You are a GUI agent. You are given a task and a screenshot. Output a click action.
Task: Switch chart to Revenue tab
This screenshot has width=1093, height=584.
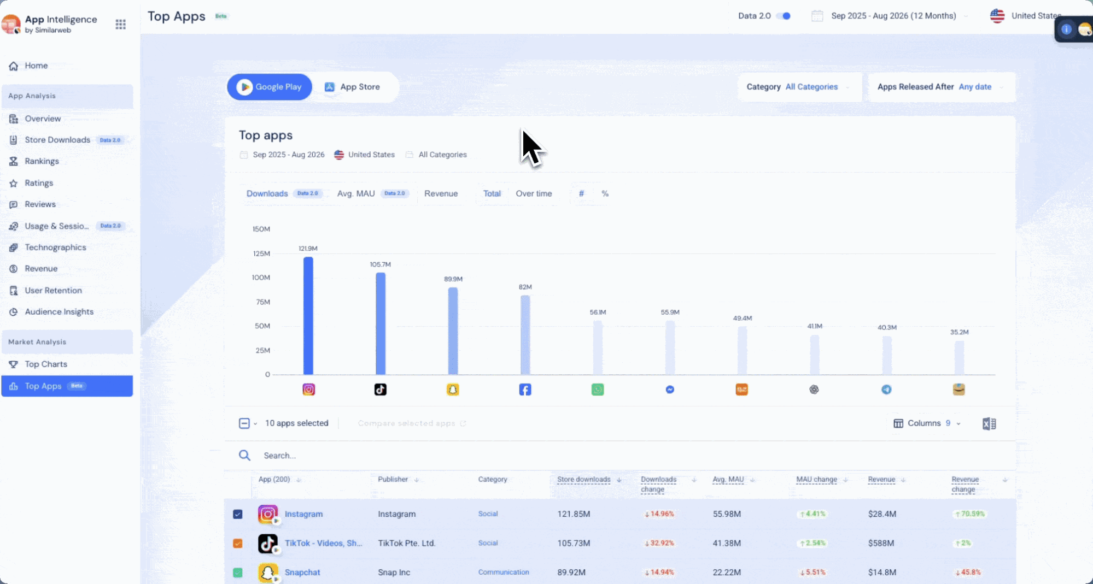(x=441, y=193)
